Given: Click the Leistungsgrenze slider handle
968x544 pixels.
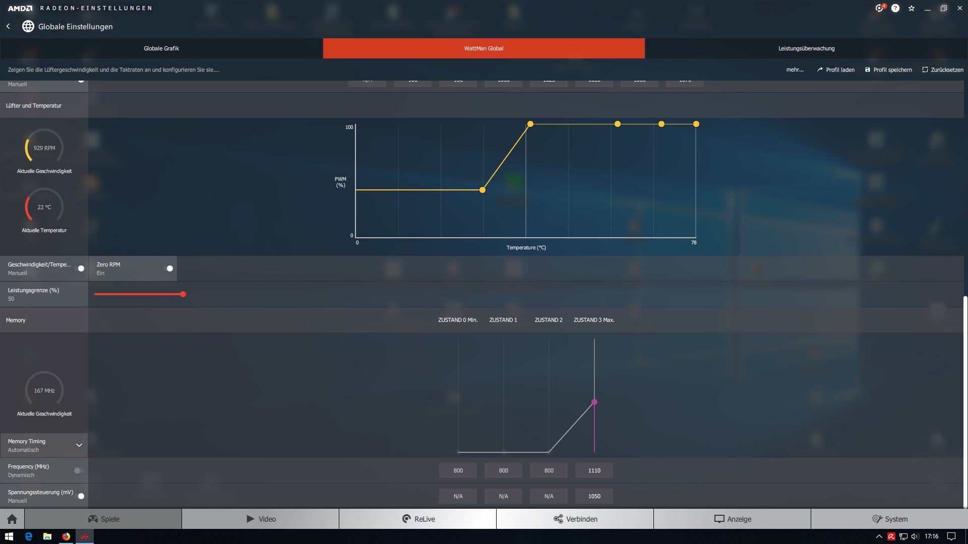Looking at the screenshot, I should coord(183,294).
